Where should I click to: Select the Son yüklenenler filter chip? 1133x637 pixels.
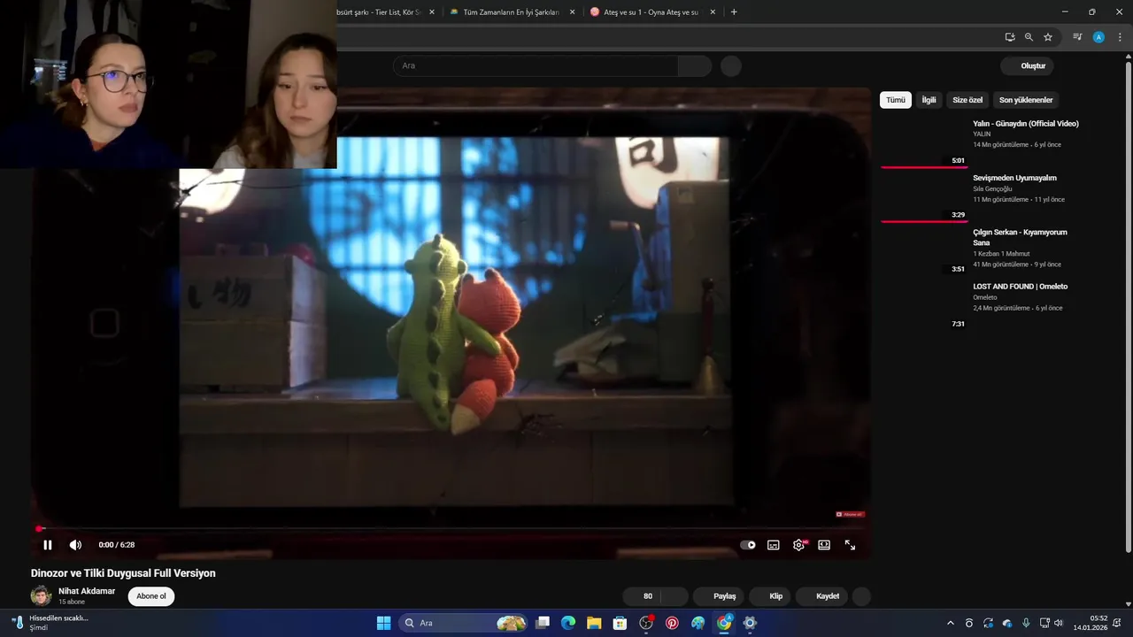[x=1026, y=100]
